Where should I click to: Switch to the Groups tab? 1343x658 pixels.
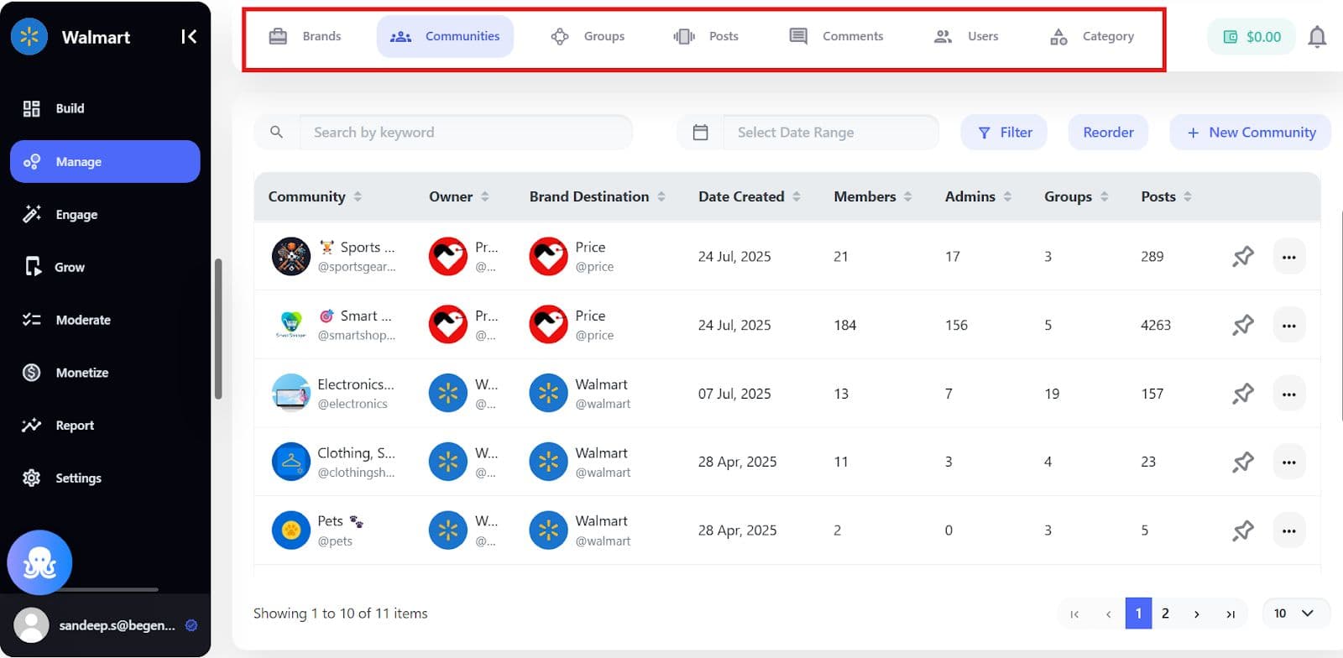[588, 36]
